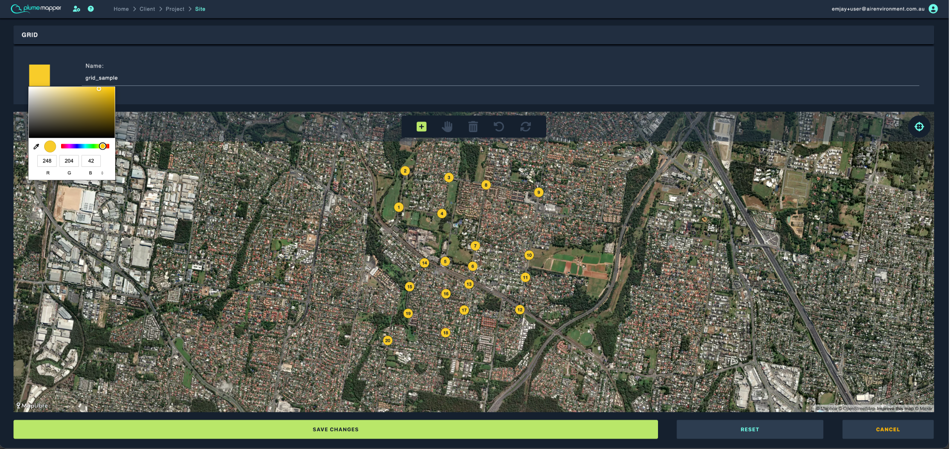Click the B value field

tap(91, 161)
